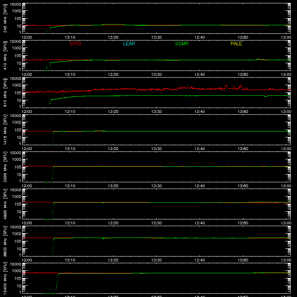Click the 12:30 time label below the 610 MHz plot
Screen dimensions: 297x297
[x=156, y=112]
